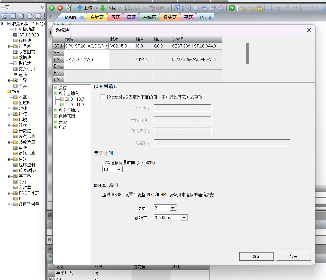Open the CPU SR20 module dropdown

coord(106,46)
